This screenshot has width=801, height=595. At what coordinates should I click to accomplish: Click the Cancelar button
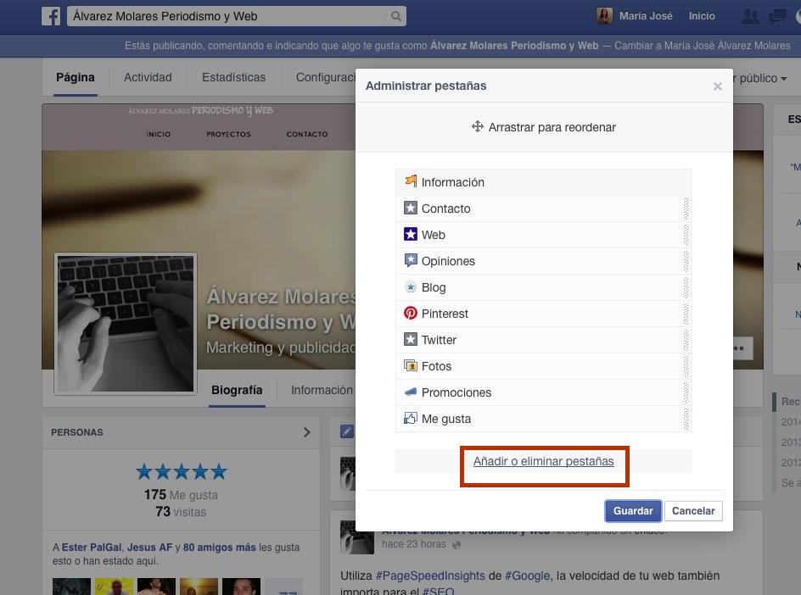pyautogui.click(x=693, y=511)
